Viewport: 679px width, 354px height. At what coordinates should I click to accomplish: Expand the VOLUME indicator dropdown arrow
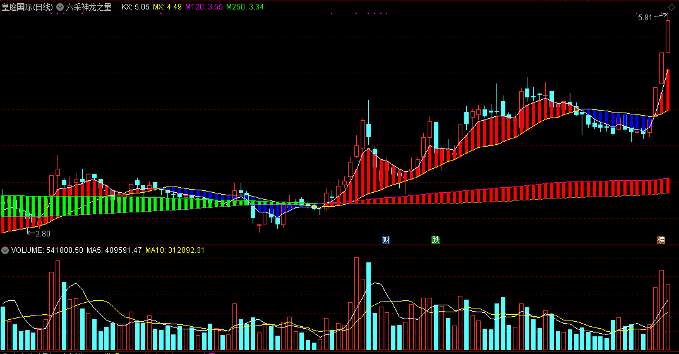5,250
